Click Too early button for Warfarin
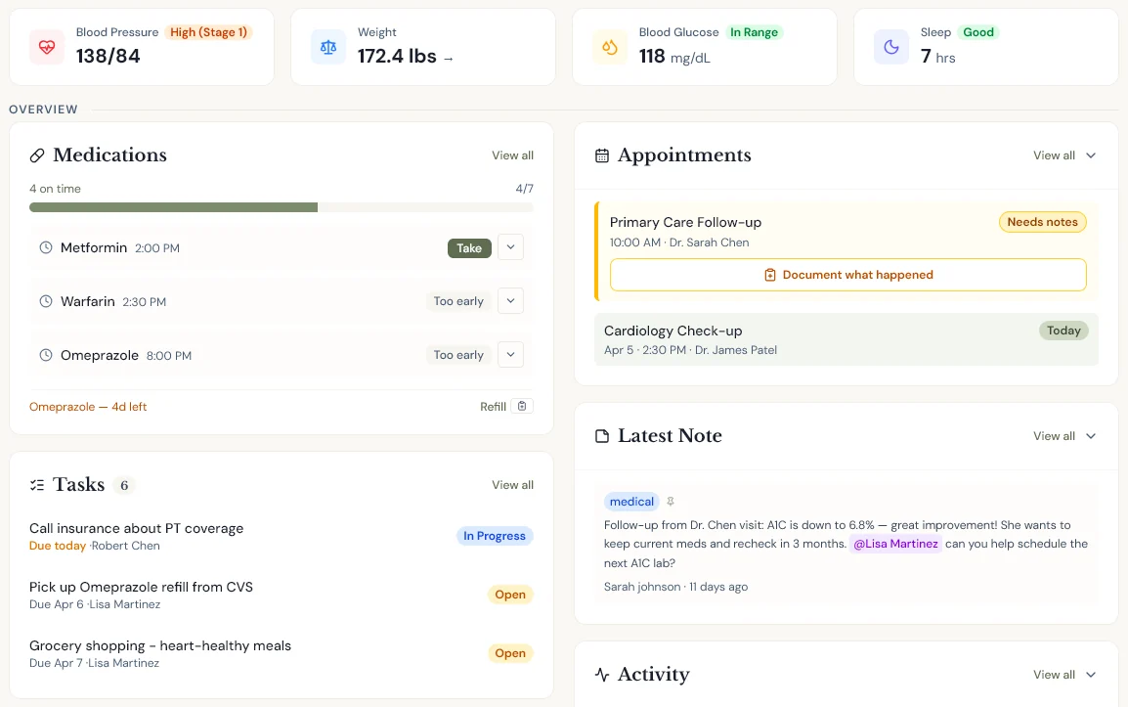This screenshot has height=707, width=1128. 458,301
